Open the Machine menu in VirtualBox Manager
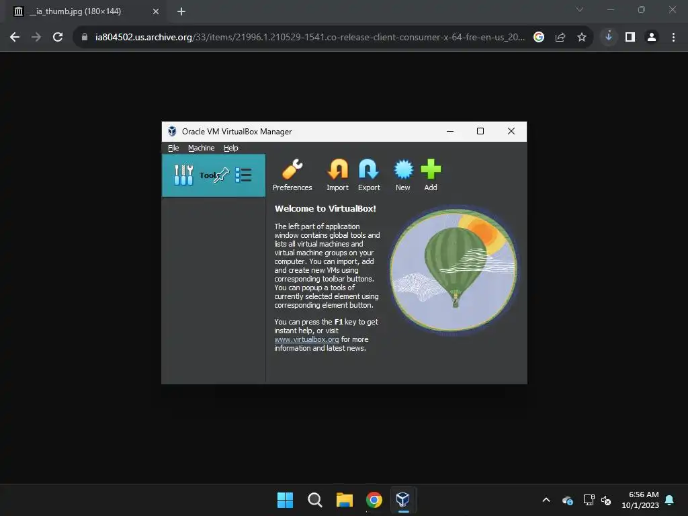Screen dimensions: 688x516 [x=202, y=148]
